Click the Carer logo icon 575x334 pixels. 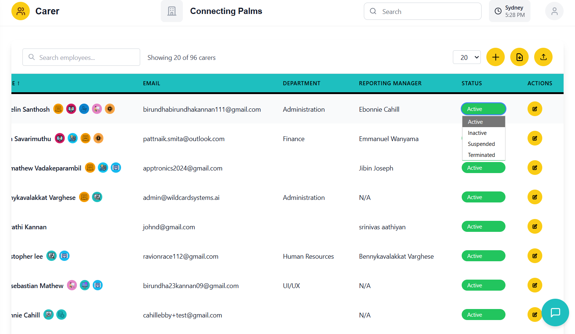click(21, 11)
